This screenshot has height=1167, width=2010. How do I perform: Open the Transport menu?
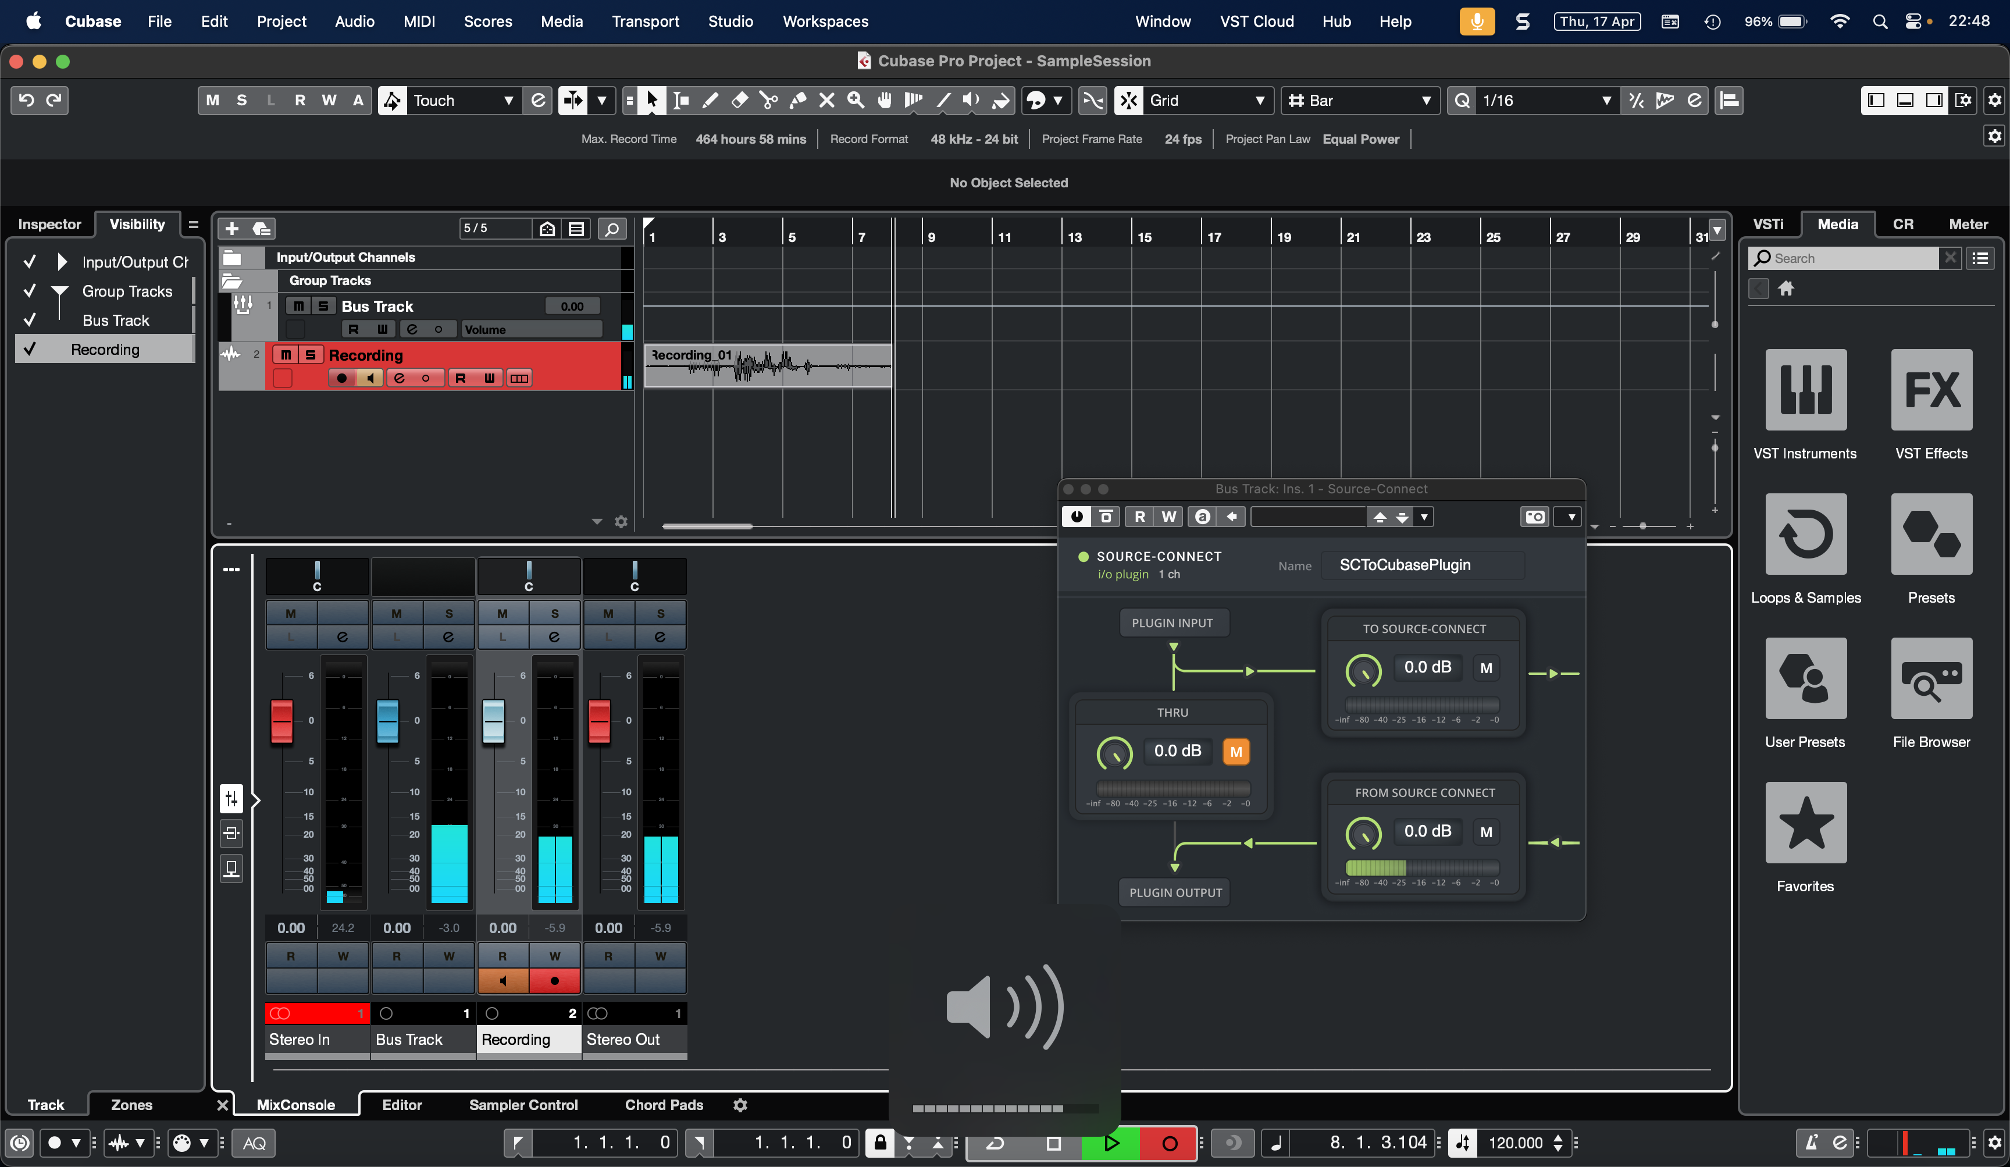(x=644, y=22)
